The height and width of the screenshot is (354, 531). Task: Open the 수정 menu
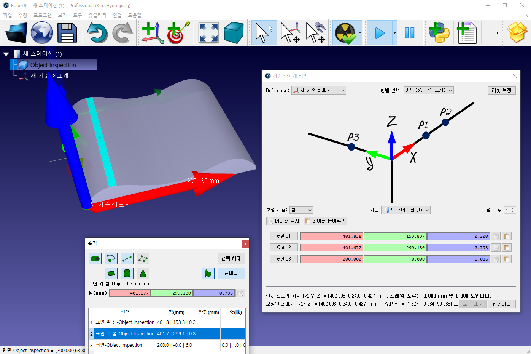click(x=23, y=15)
